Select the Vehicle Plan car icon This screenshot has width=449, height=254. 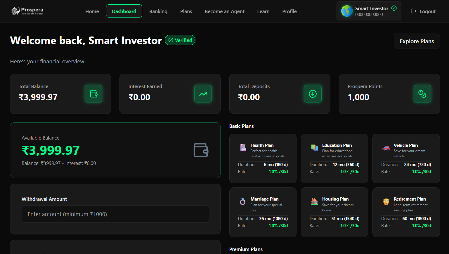386,148
